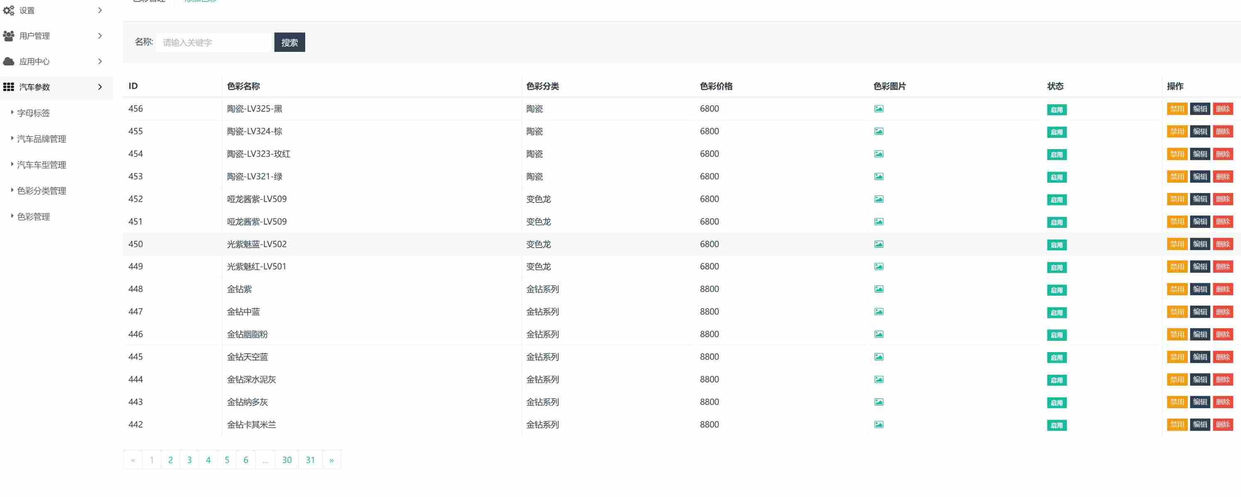Toggle 启用 status badge for row 453
Viewport: 1241px width, 497px height.
[x=1056, y=177]
